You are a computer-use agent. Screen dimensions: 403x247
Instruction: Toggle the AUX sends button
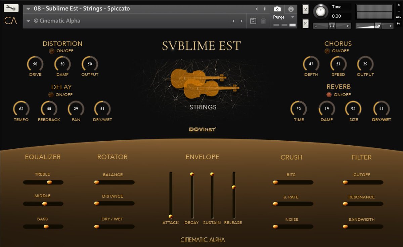pyautogui.click(x=399, y=17)
